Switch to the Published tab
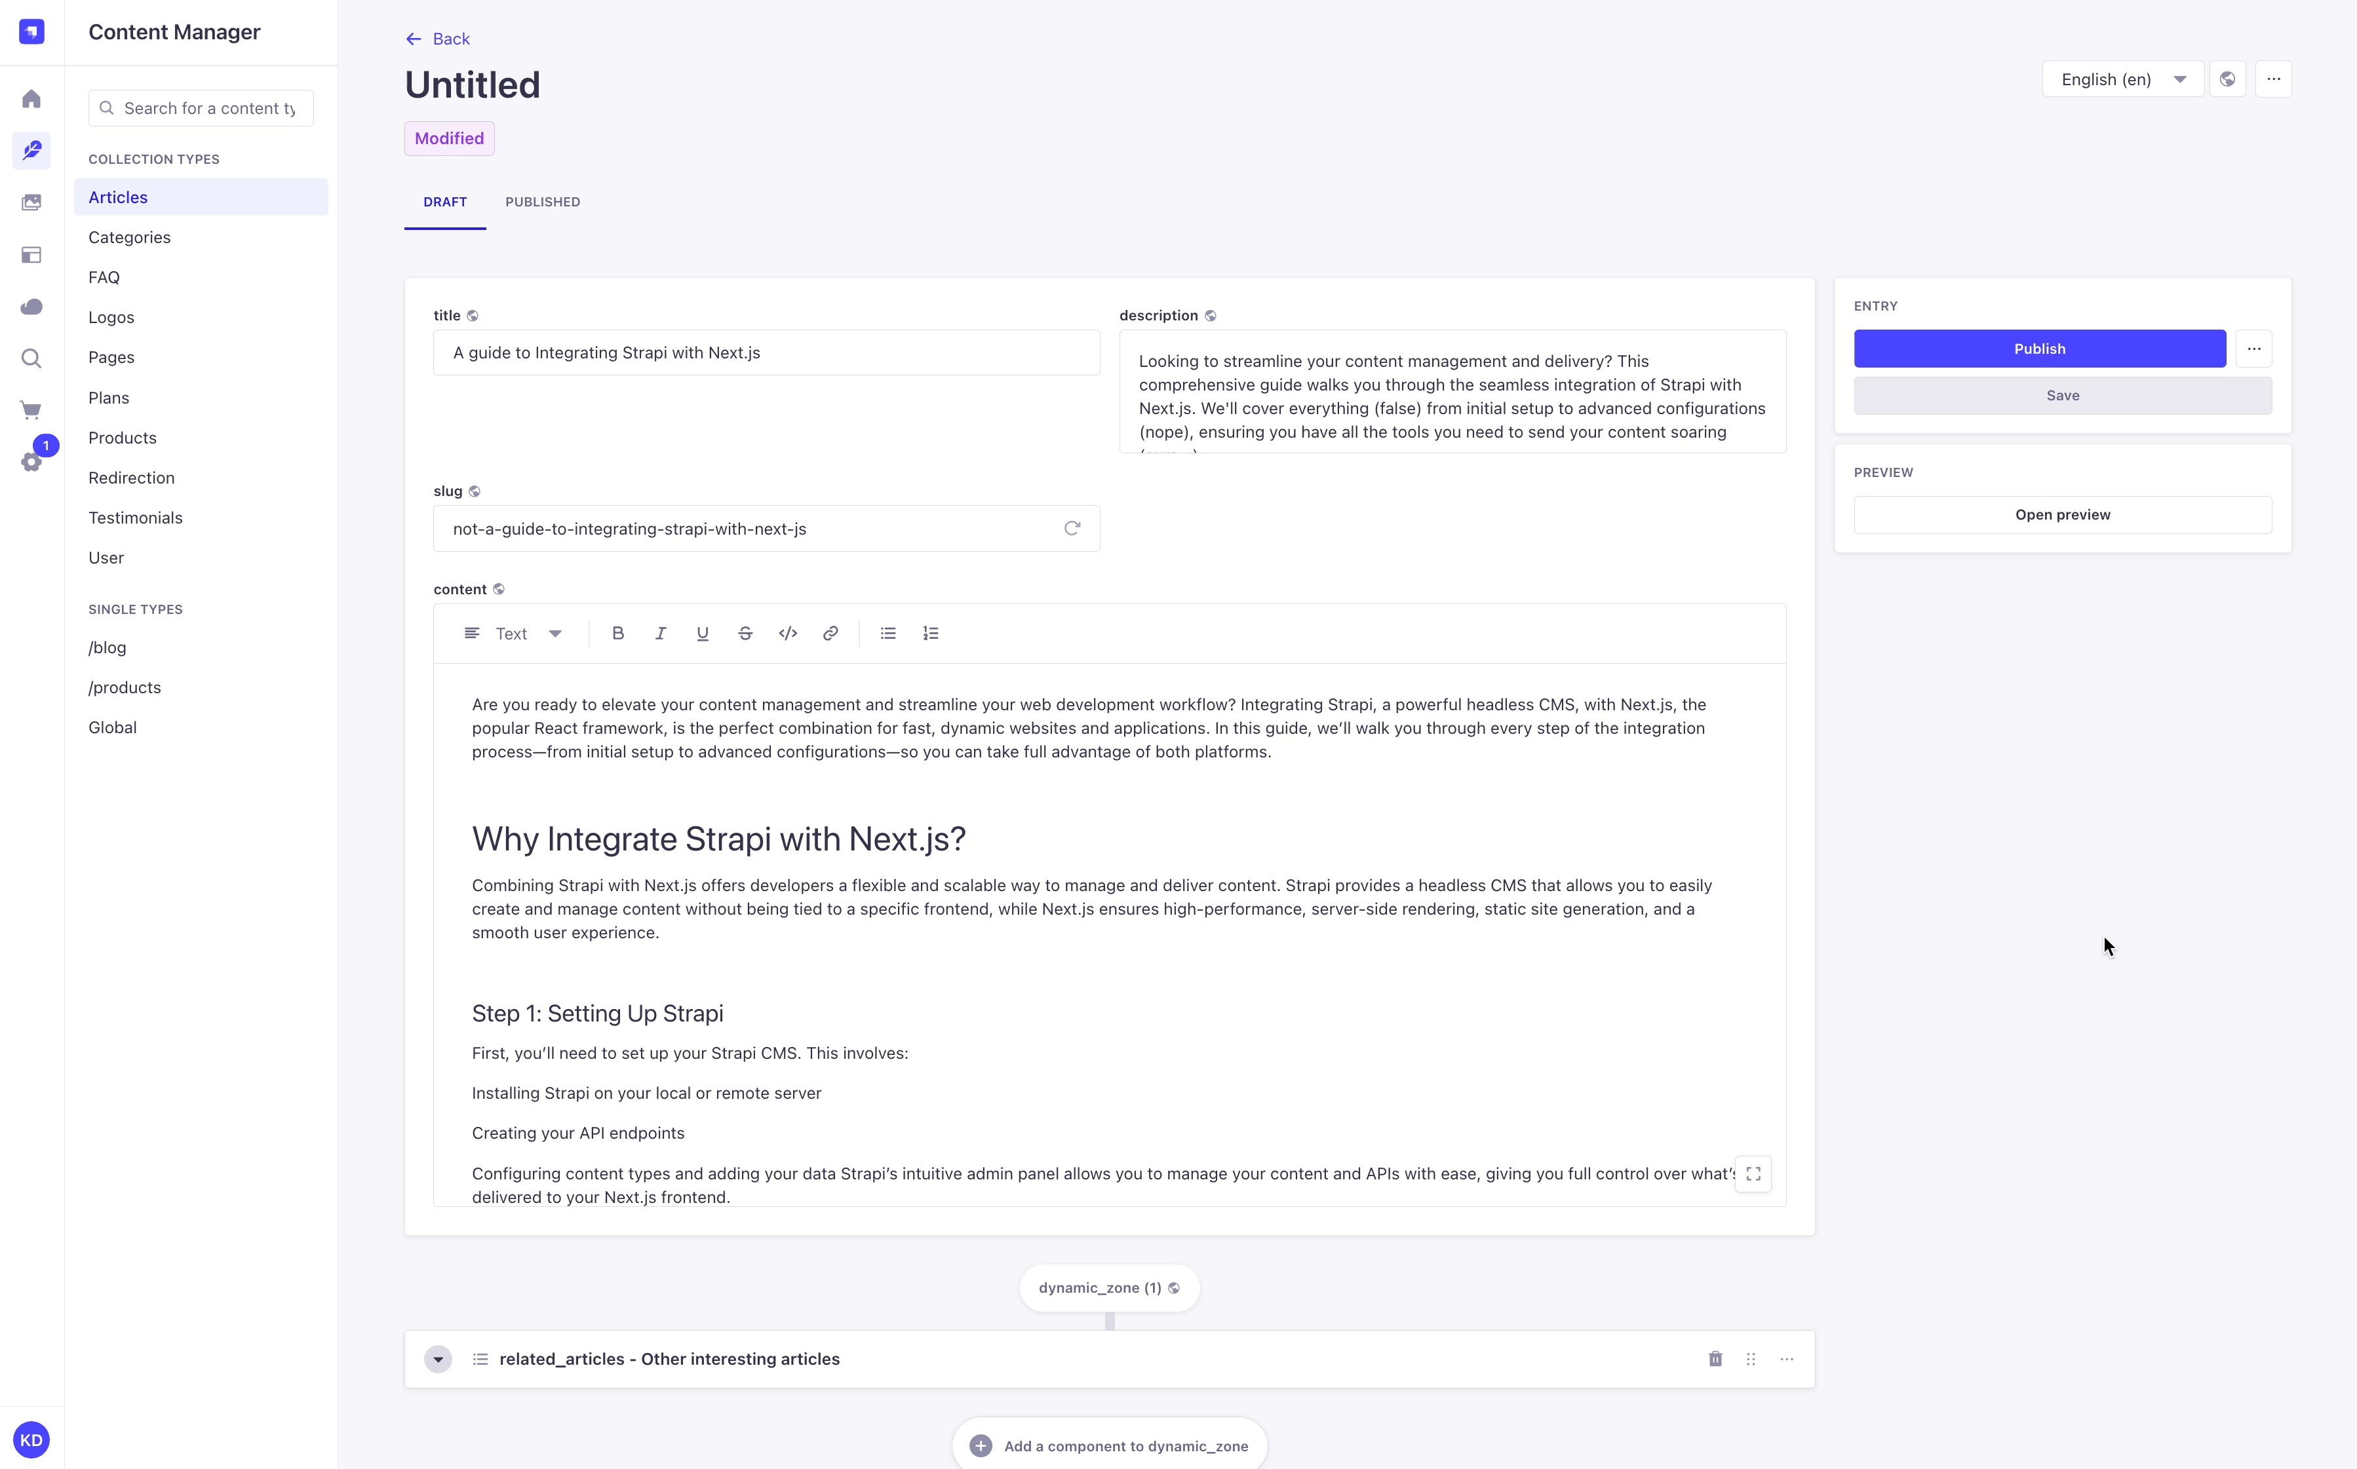Screen dimensions: 2357x1469 541,202
